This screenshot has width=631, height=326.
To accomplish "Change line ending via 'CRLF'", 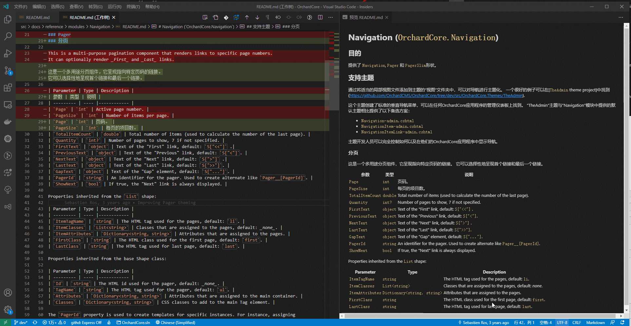I will 577,322.
